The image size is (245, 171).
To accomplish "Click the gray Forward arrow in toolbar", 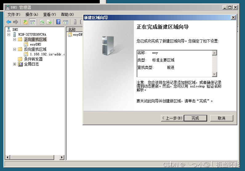I will click(x=16, y=22).
